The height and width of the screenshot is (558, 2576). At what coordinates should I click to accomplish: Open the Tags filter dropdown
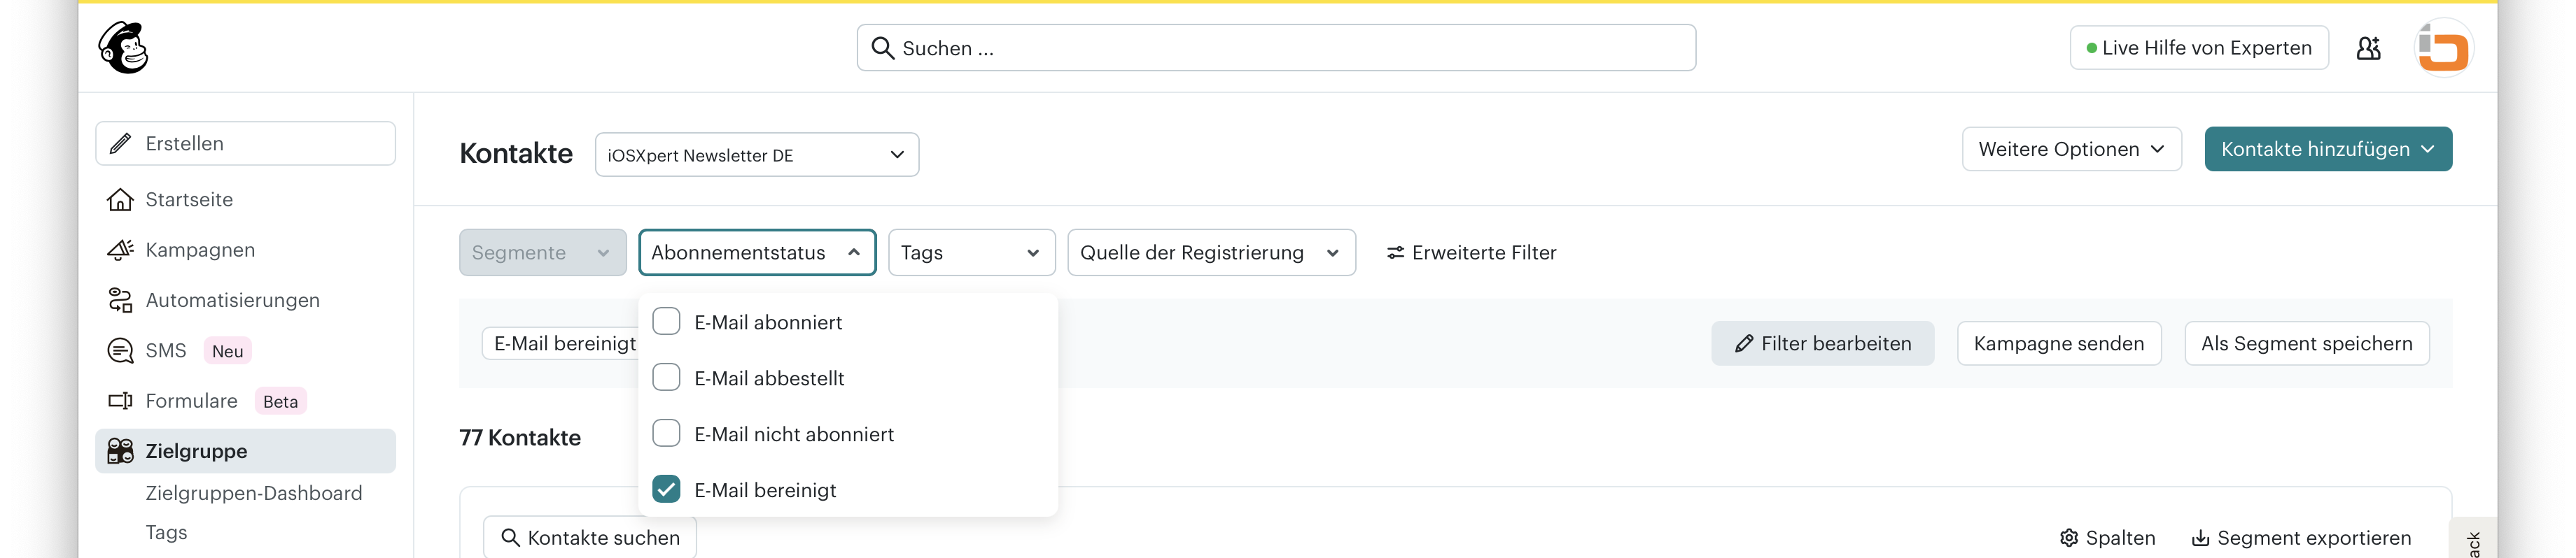click(x=971, y=252)
